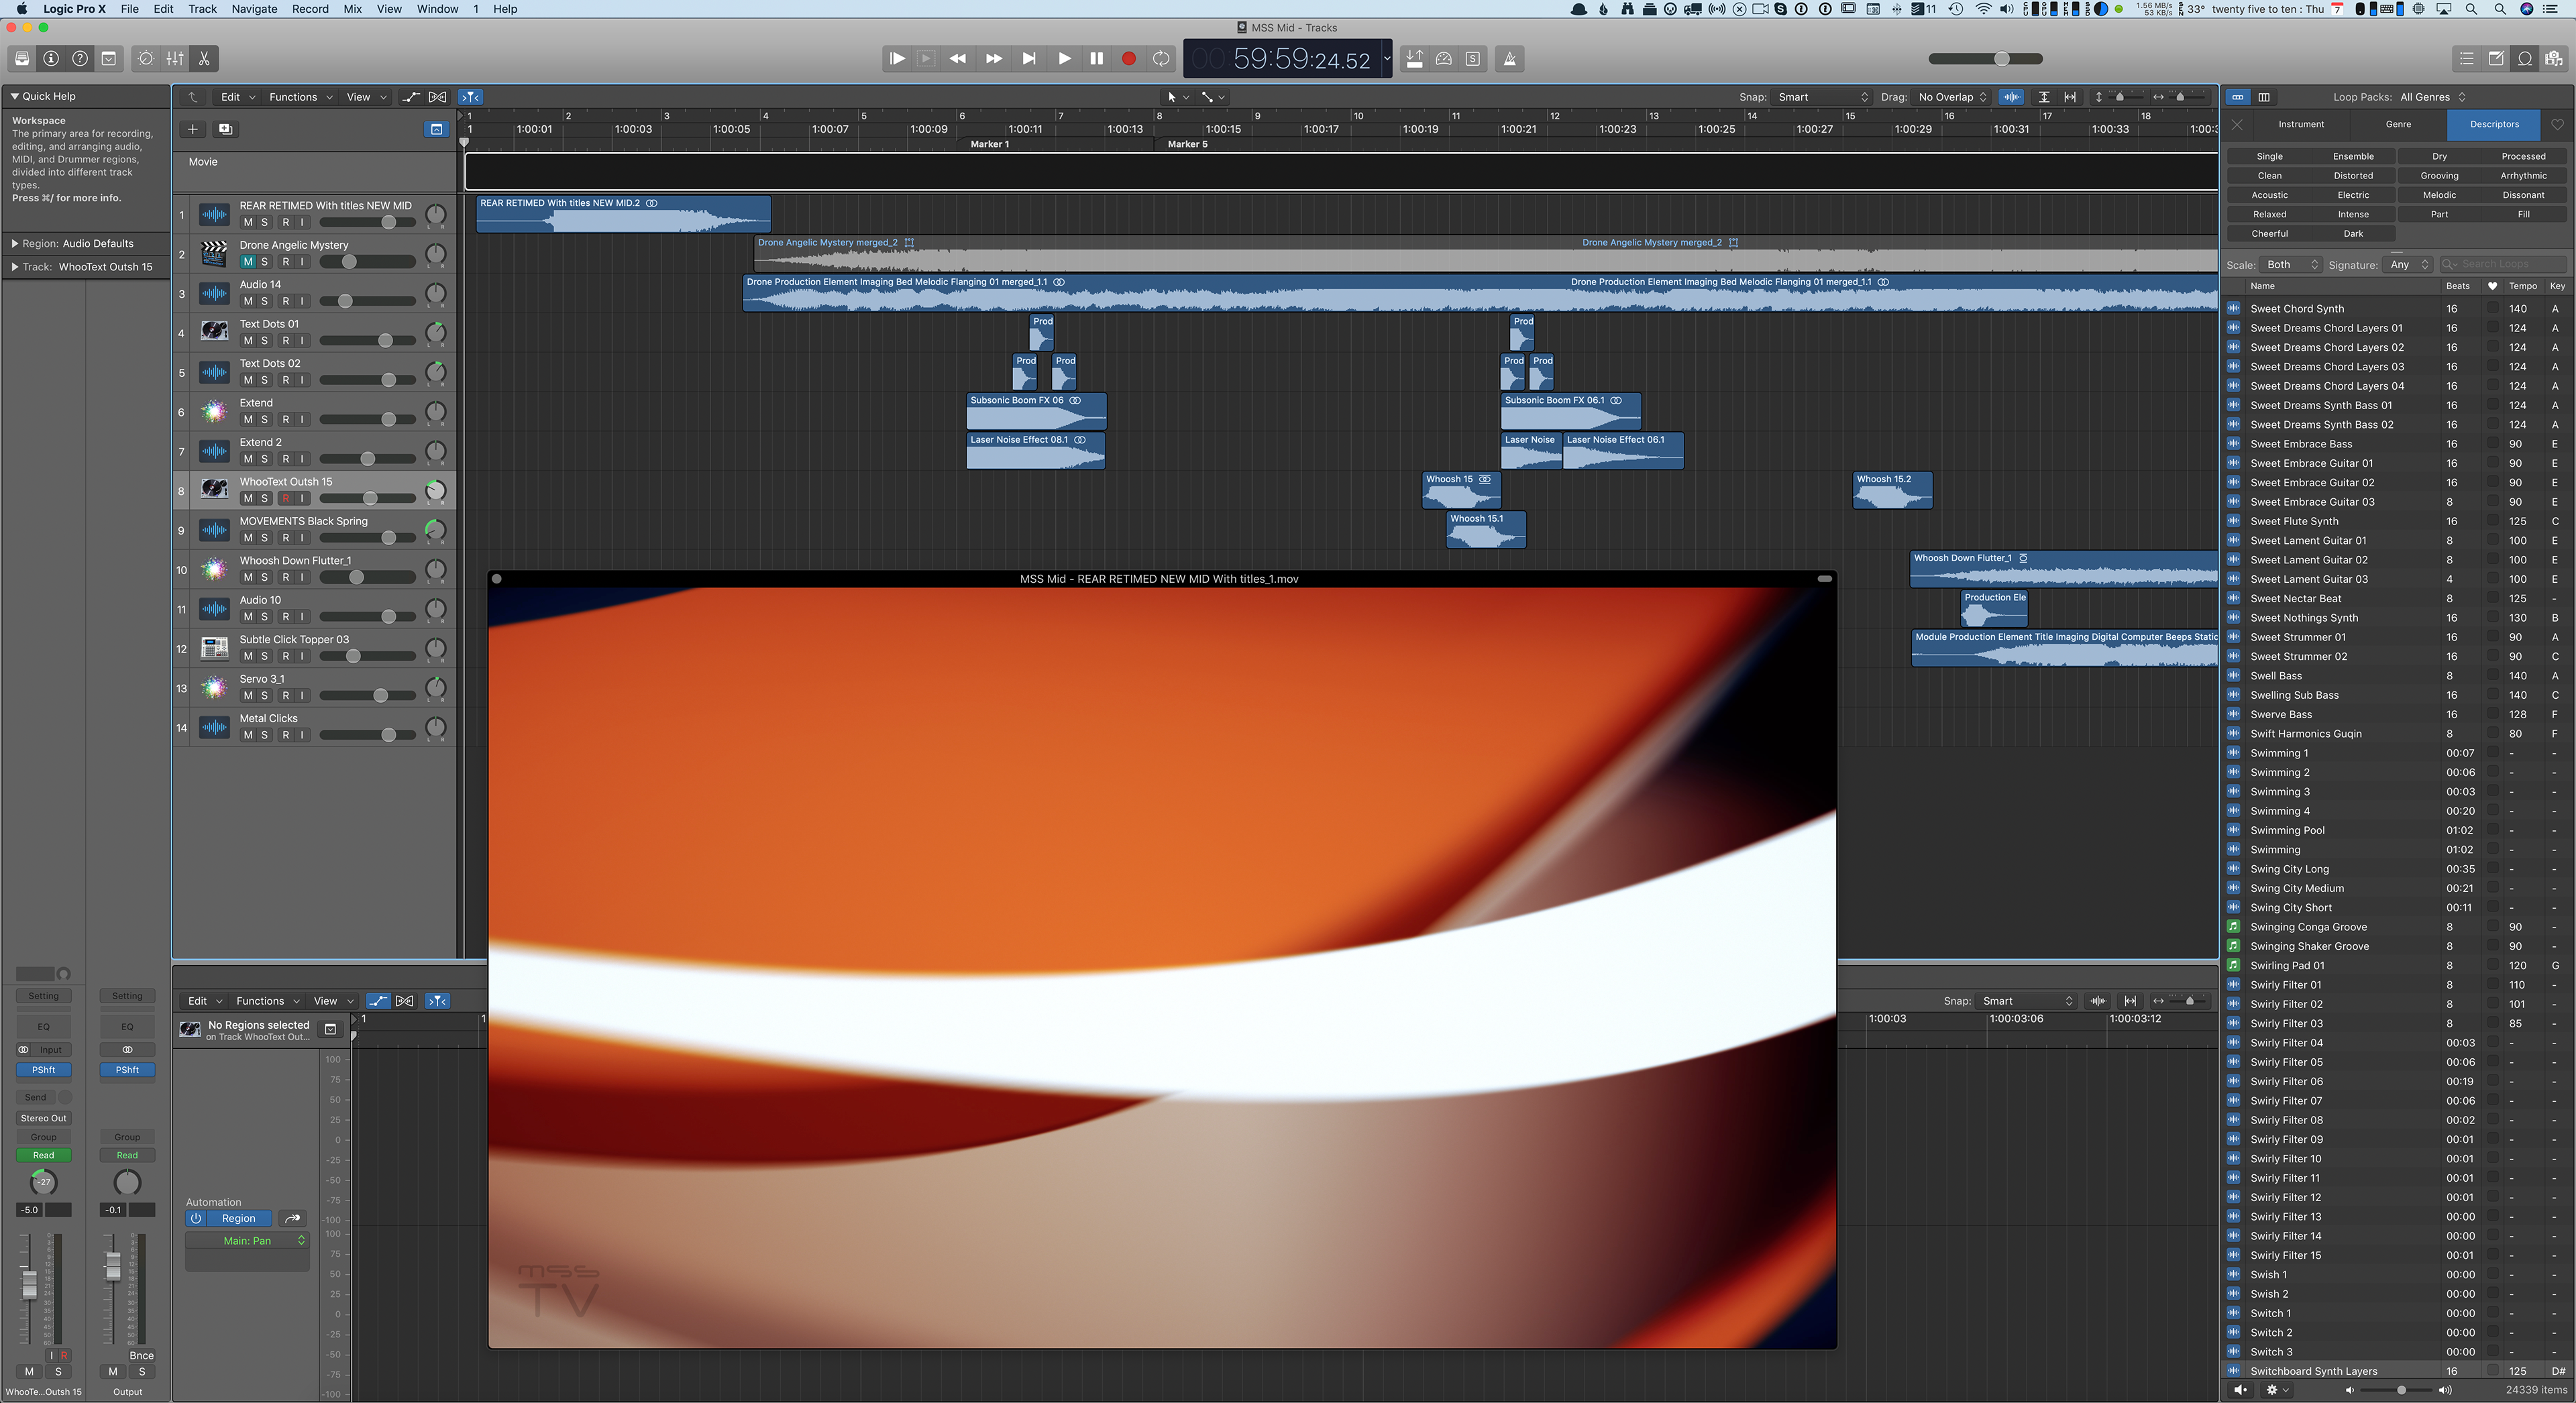The height and width of the screenshot is (1403, 2576).
Task: Click the Fast Forward transport icon
Action: click(x=994, y=59)
